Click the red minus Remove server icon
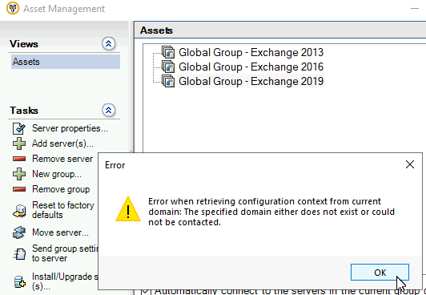Image resolution: width=426 pixels, height=295 pixels. pos(19,159)
